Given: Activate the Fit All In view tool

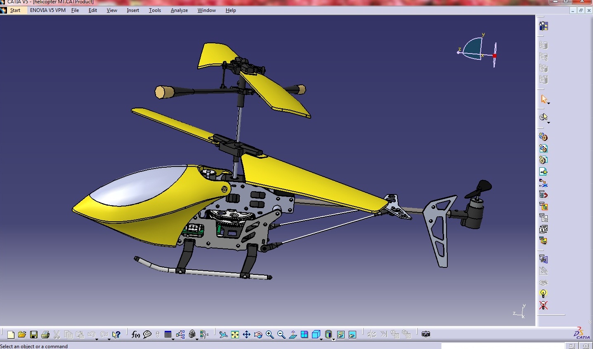Looking at the screenshot, I should [x=235, y=335].
